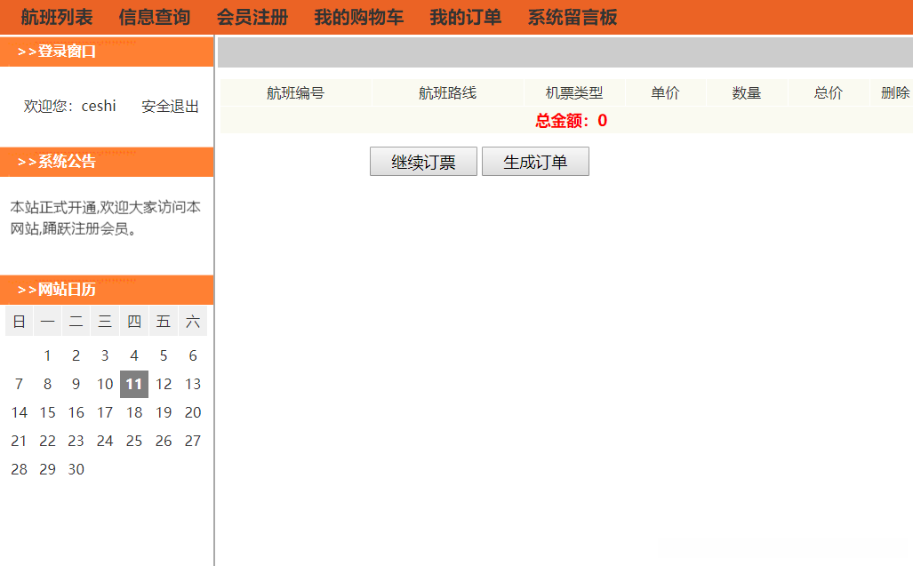The image size is (913, 566).
Task: Click the 继续订票 button
Action: pos(423,161)
